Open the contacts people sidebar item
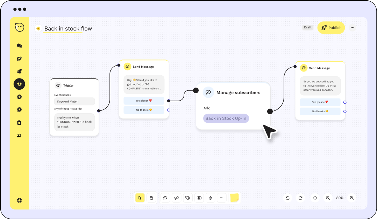Screen dimensions: 377x219 point(19,71)
